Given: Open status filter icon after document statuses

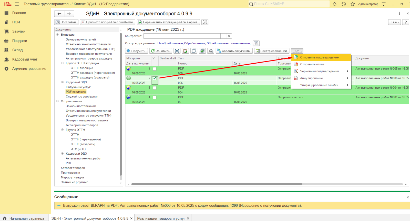Looking at the screenshot, I should pyautogui.click(x=256, y=43).
